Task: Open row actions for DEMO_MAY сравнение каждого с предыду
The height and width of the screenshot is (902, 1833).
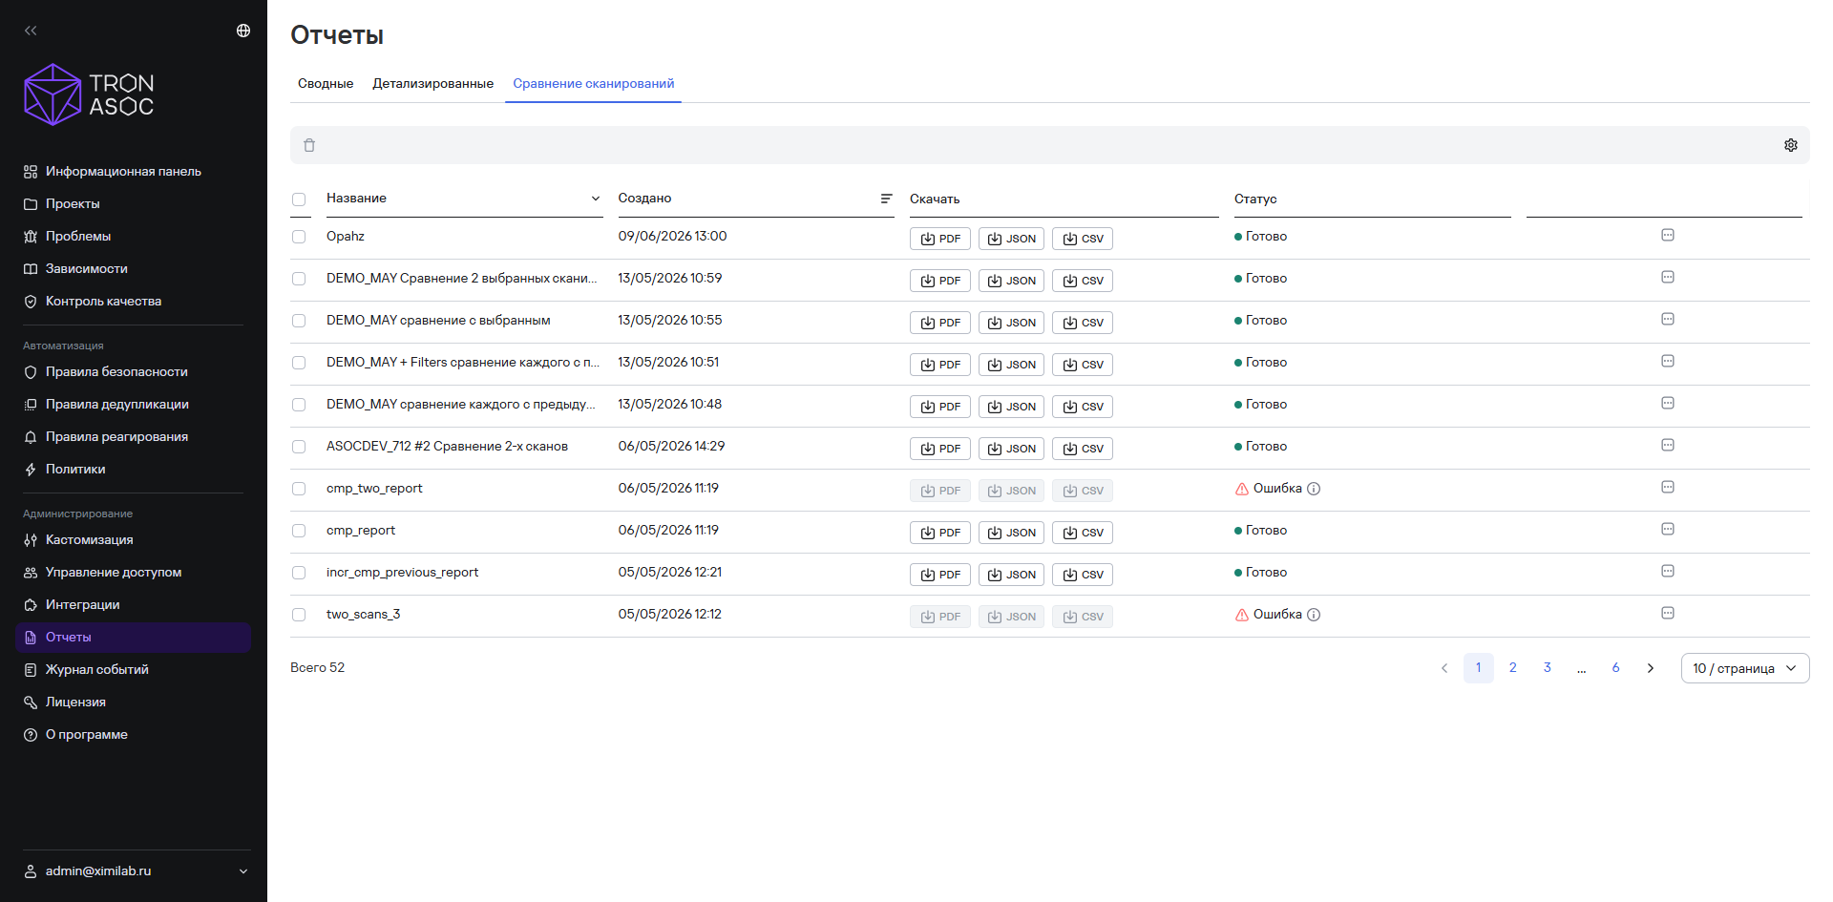Action: [x=1668, y=403]
